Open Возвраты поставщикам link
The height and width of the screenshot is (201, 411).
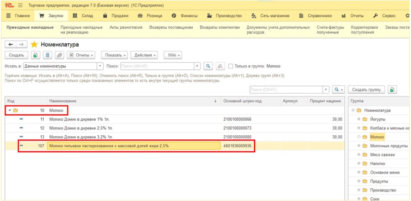coord(171,27)
